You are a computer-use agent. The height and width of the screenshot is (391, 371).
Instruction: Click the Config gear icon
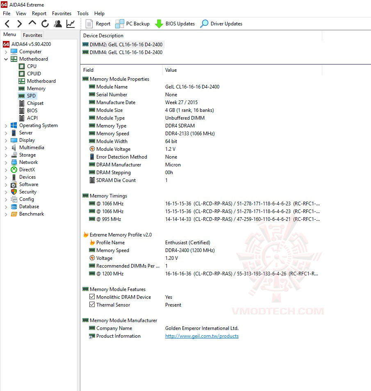pos(14,199)
